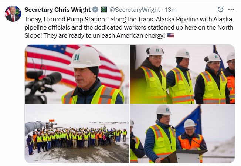Open Secretary Chris Wright's profile avatar
The width and height of the screenshot is (241, 166).
[13, 14]
